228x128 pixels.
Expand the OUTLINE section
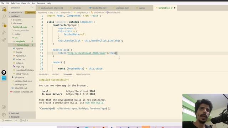[x=22, y=113]
